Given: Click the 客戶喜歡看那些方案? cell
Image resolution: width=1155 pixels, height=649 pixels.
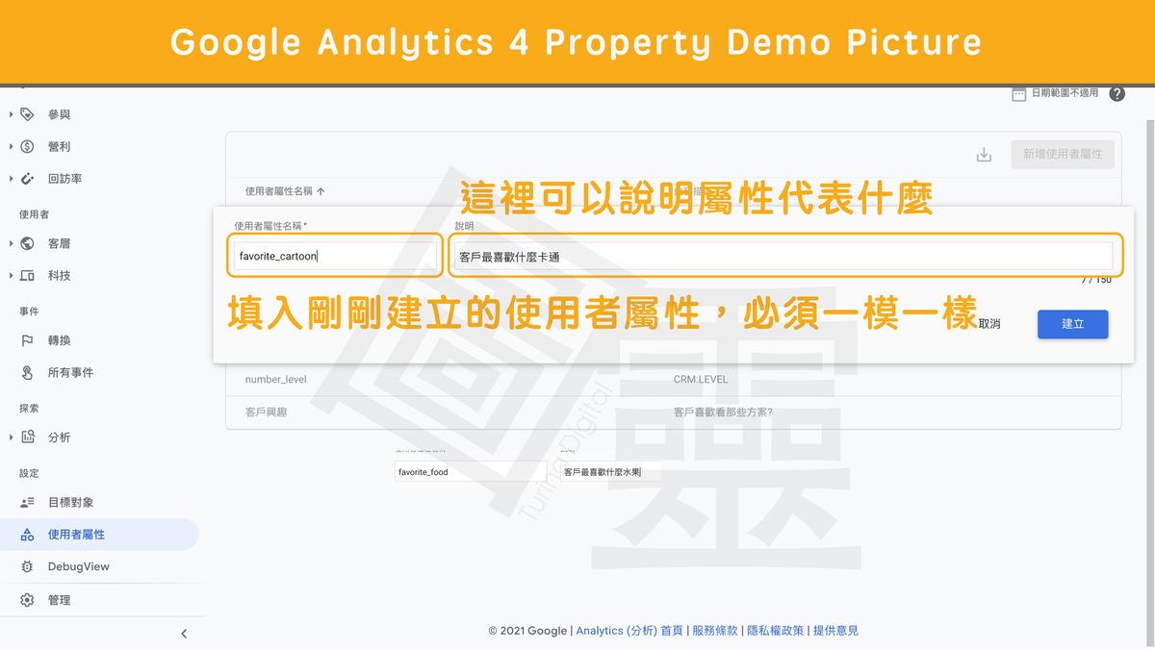Looking at the screenshot, I should (723, 412).
